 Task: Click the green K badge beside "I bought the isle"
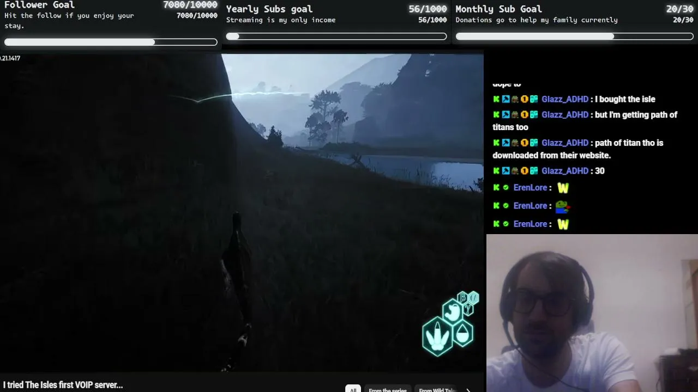(496, 99)
